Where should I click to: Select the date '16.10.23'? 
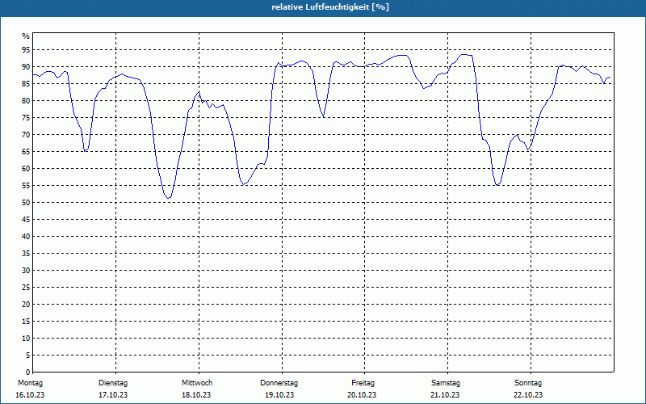point(30,395)
